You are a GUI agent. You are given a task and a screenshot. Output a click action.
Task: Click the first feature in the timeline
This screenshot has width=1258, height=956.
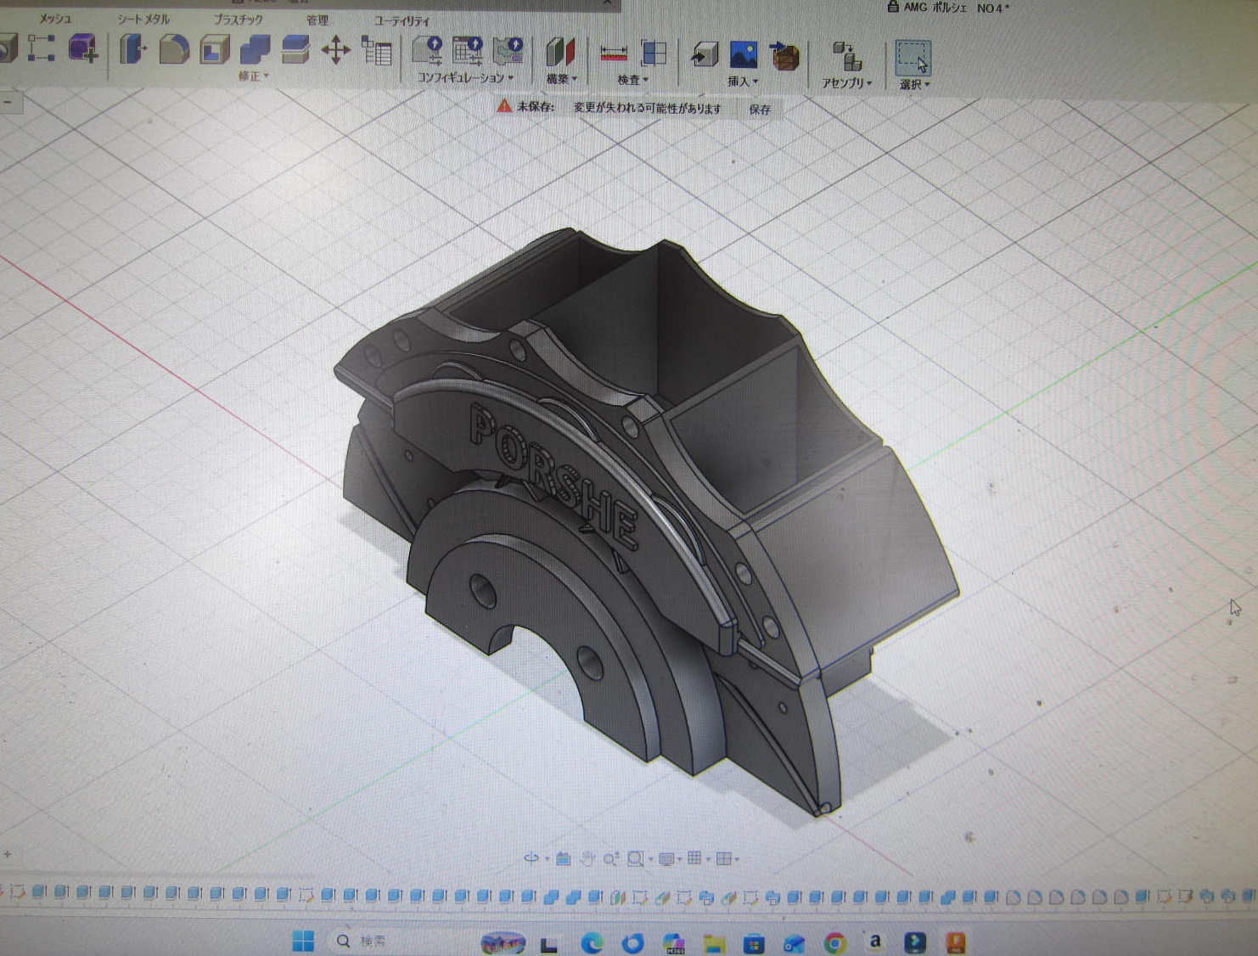point(16,892)
